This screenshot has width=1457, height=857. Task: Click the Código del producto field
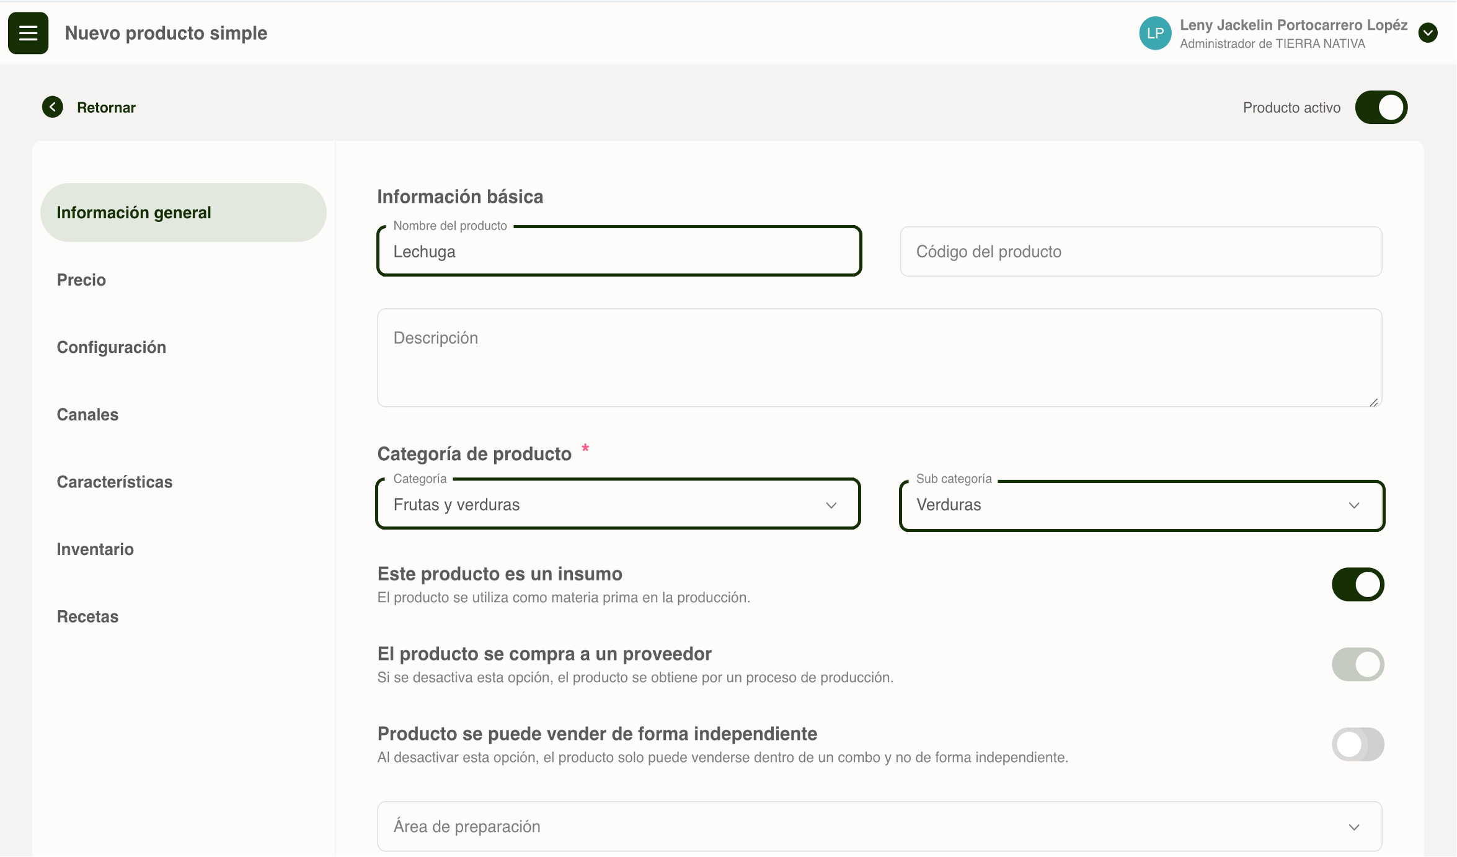1140,252
